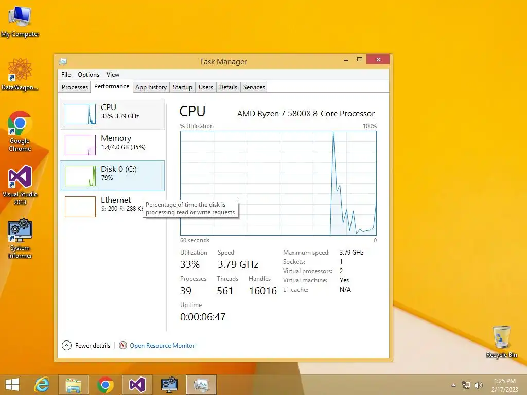Click the network tray icon
The width and height of the screenshot is (527, 395).
466,385
